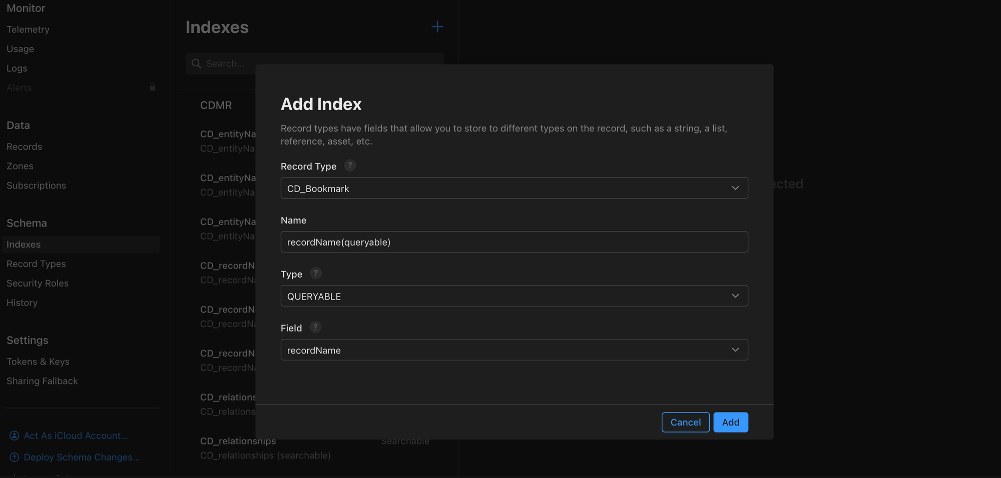Viewport: 1001px width, 478px height.
Task: Click the lock icon beside Alerts
Action: click(153, 87)
